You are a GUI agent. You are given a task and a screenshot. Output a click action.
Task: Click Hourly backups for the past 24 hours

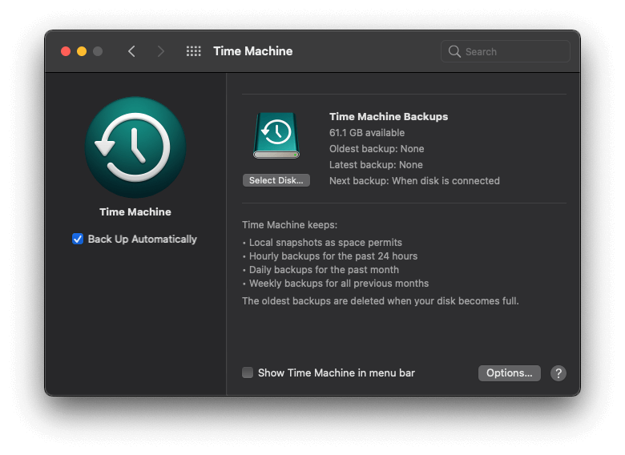333,256
